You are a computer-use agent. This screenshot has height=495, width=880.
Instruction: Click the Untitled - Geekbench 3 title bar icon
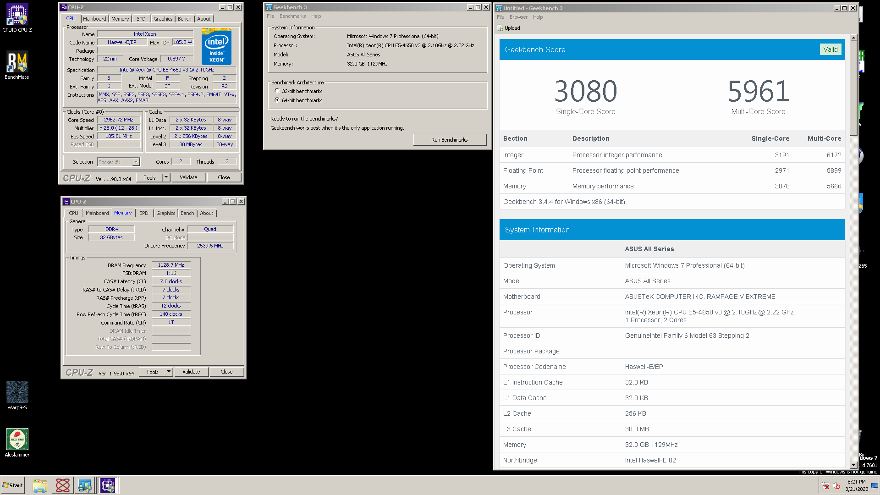499,8
